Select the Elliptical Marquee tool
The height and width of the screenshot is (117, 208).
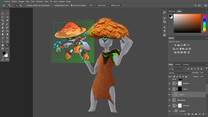tap(7, 13)
